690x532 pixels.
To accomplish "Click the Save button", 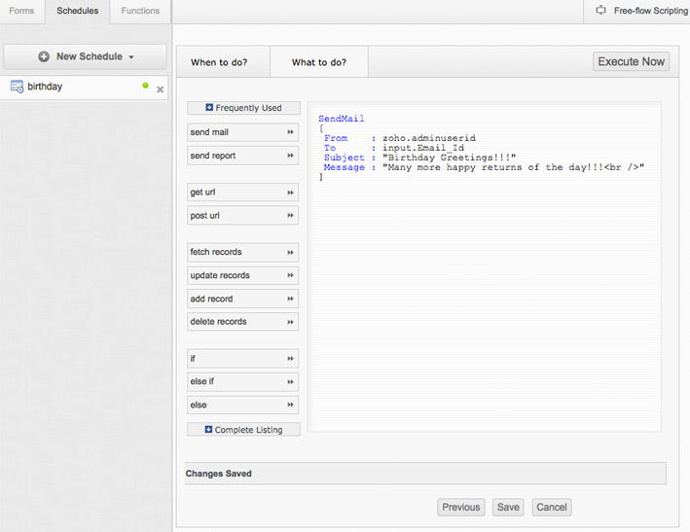I will pos(508,507).
